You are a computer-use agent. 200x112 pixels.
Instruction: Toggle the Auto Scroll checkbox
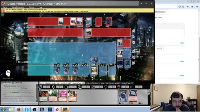click(x=13, y=83)
